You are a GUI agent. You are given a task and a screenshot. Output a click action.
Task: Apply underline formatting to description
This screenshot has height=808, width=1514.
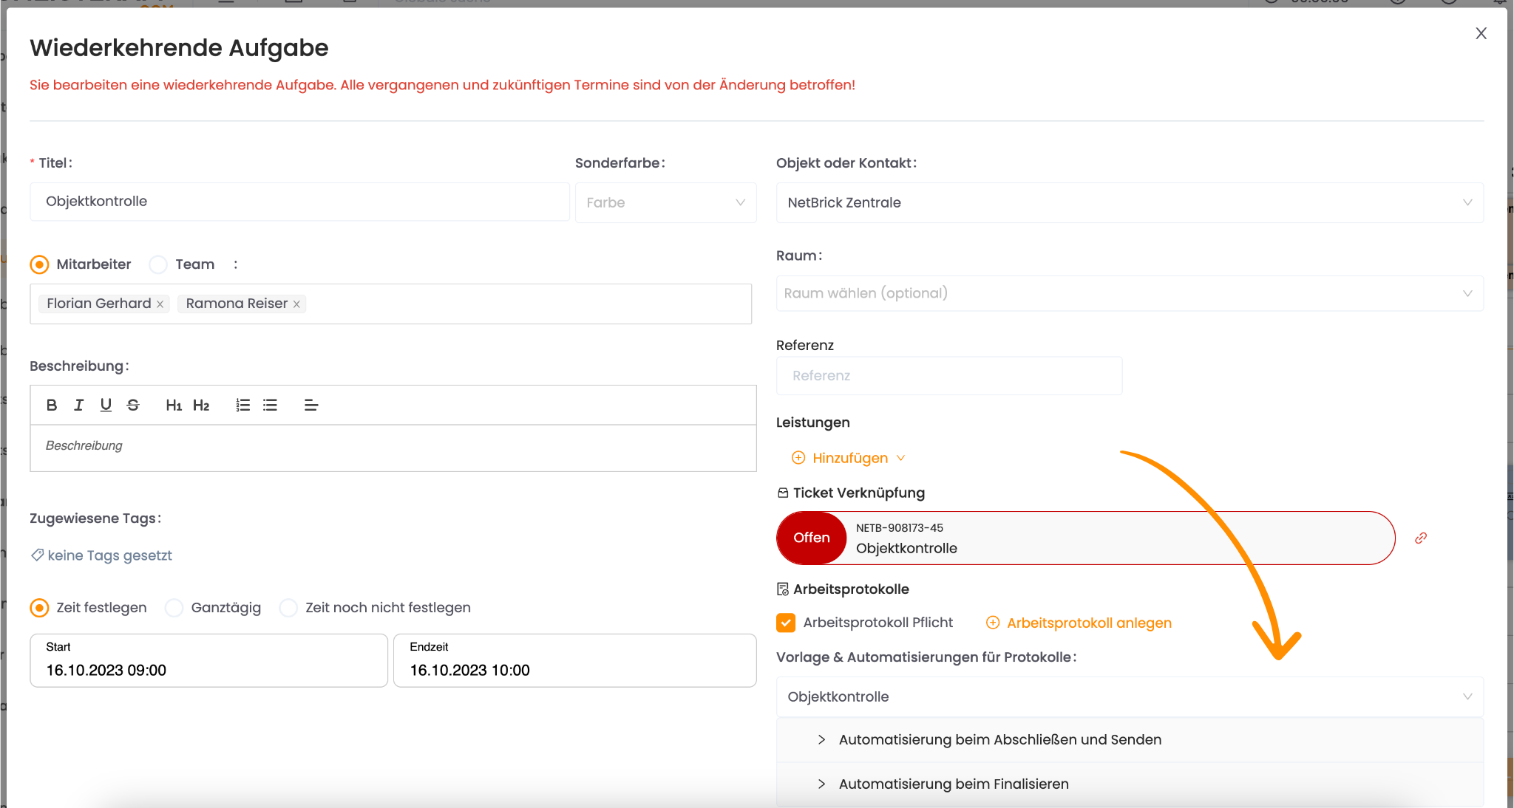[x=106, y=405]
